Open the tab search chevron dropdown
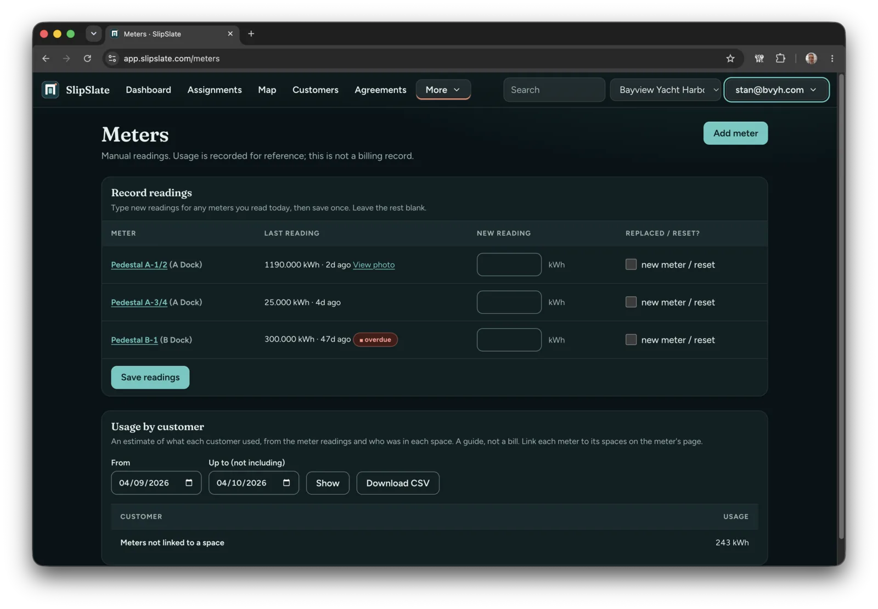This screenshot has height=609, width=878. coord(93,33)
